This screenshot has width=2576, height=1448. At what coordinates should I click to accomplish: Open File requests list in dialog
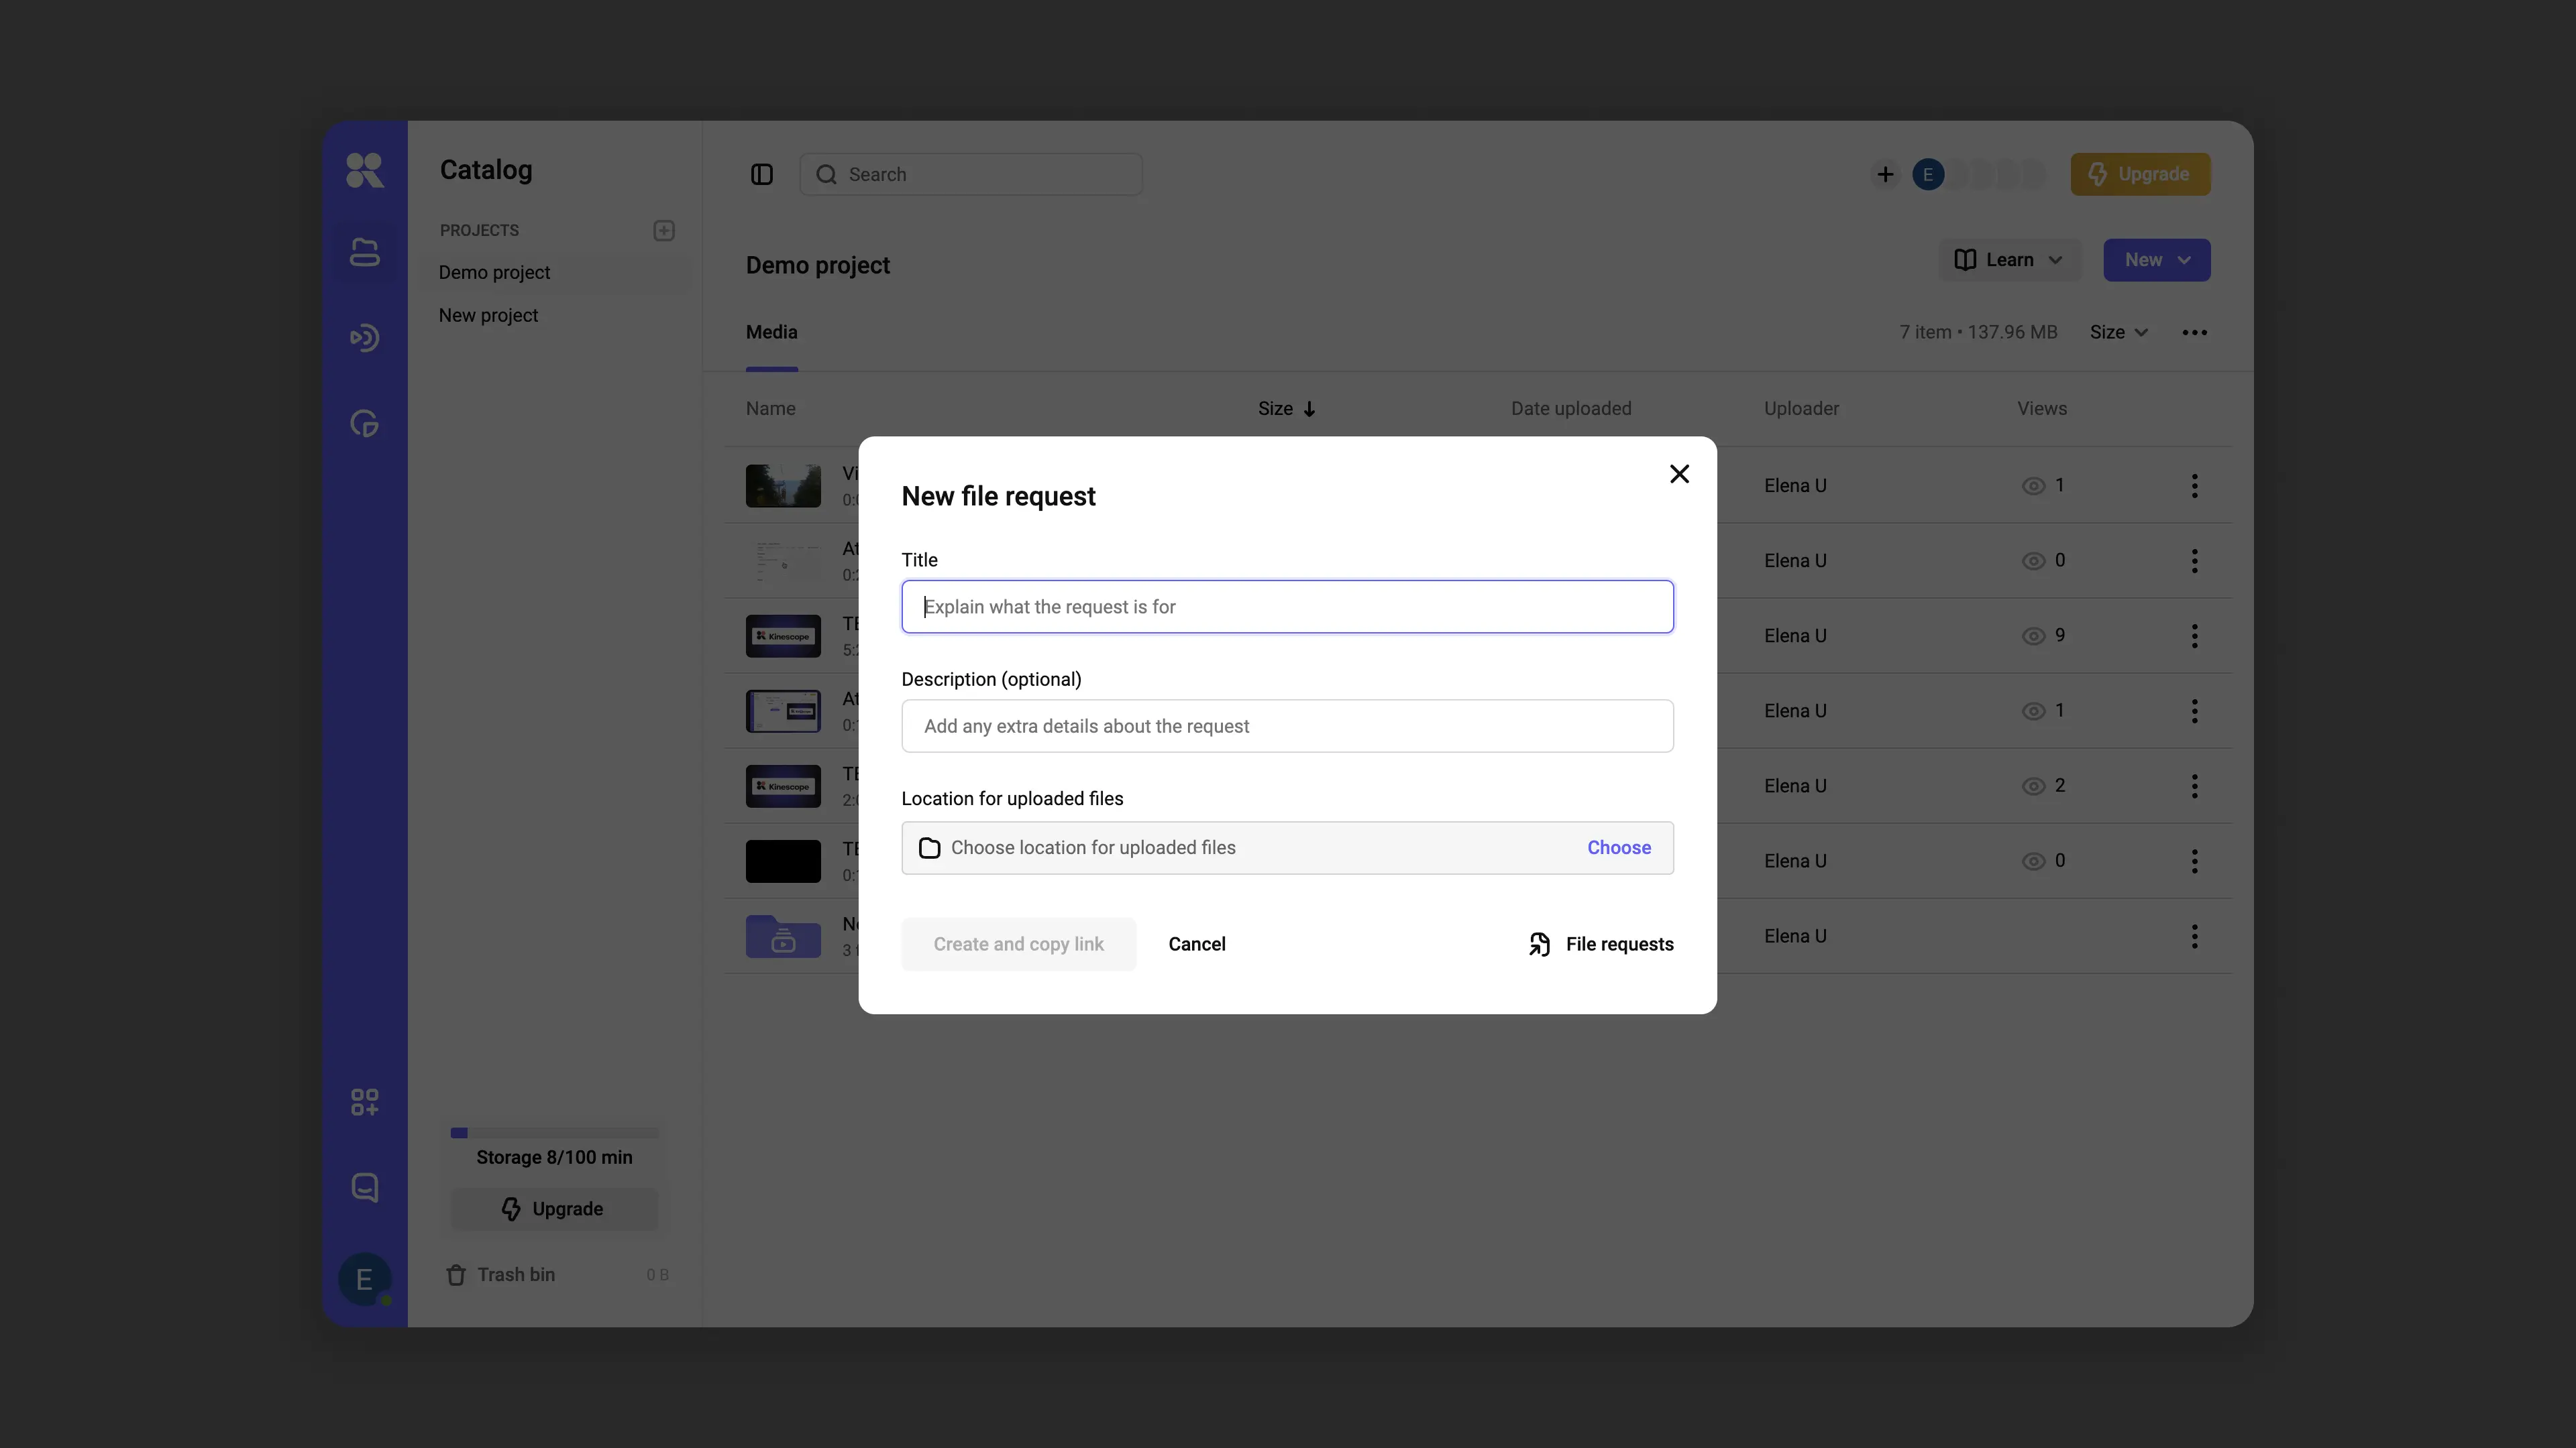pos(1601,945)
